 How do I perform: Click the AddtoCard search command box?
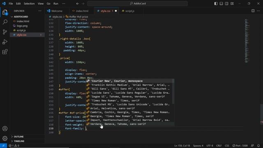click(x=138, y=4)
